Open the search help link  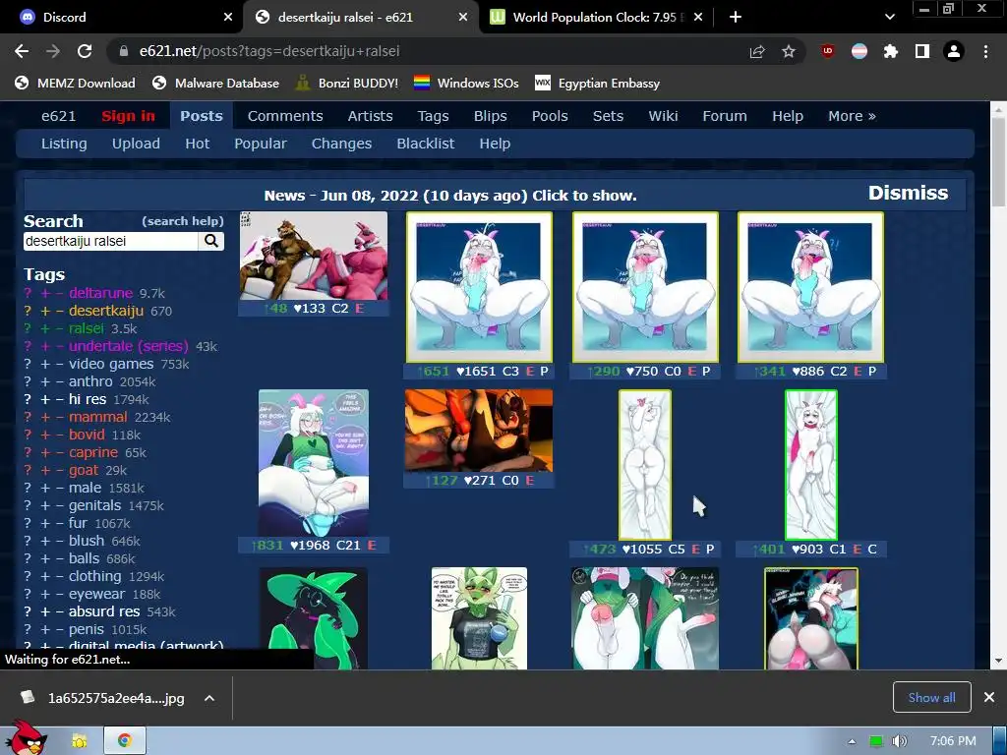(182, 221)
